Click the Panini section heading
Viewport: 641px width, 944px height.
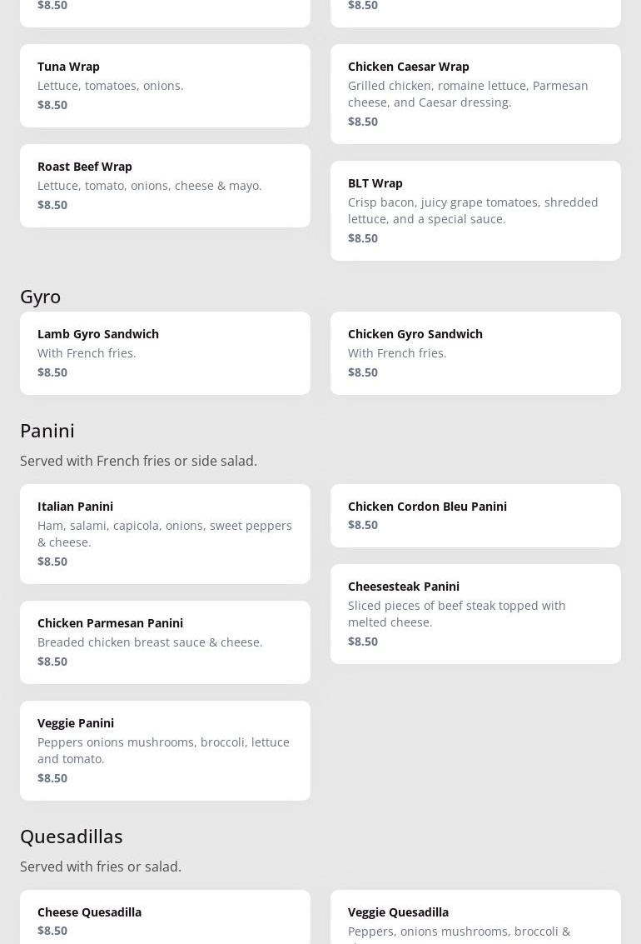pos(47,430)
